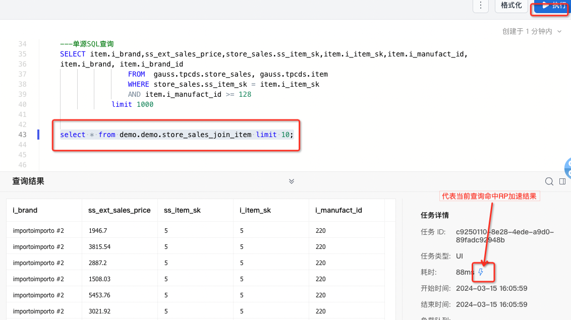Screen dimensions: 571x320
Task: Click the i_brand column header
Action: tap(25, 210)
